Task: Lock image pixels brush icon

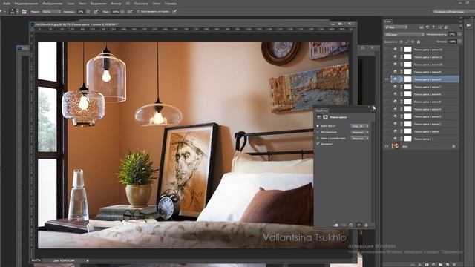Action: click(407, 42)
